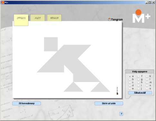Select task a radio button
The width and height of the screenshot is (156, 121).
[x=130, y=76]
